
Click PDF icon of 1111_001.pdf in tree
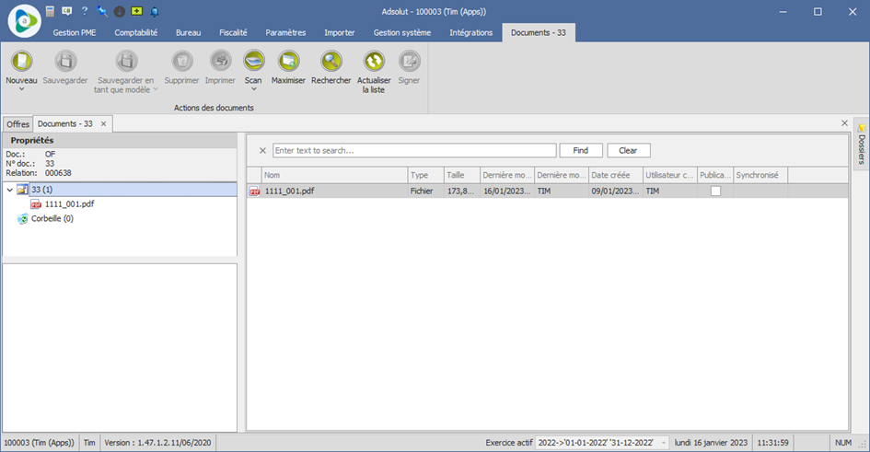pos(36,204)
